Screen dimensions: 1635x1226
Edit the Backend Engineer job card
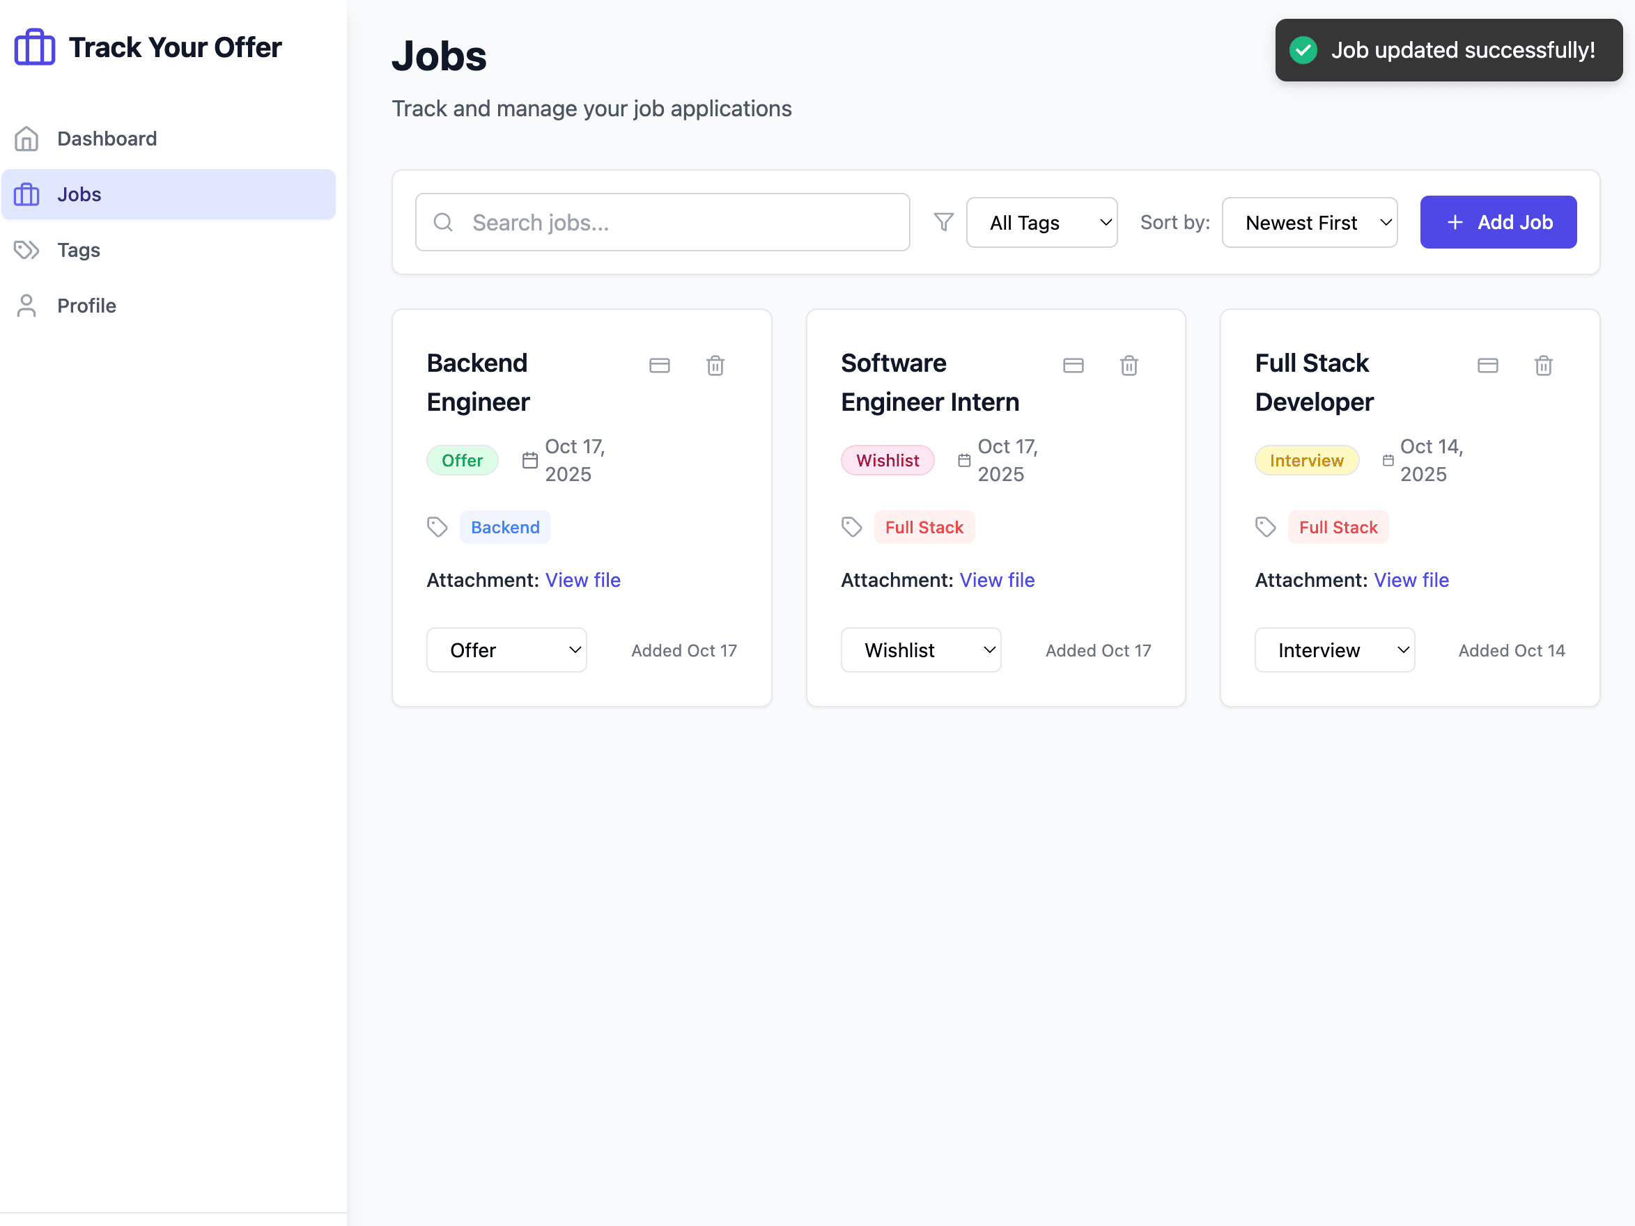tap(659, 365)
